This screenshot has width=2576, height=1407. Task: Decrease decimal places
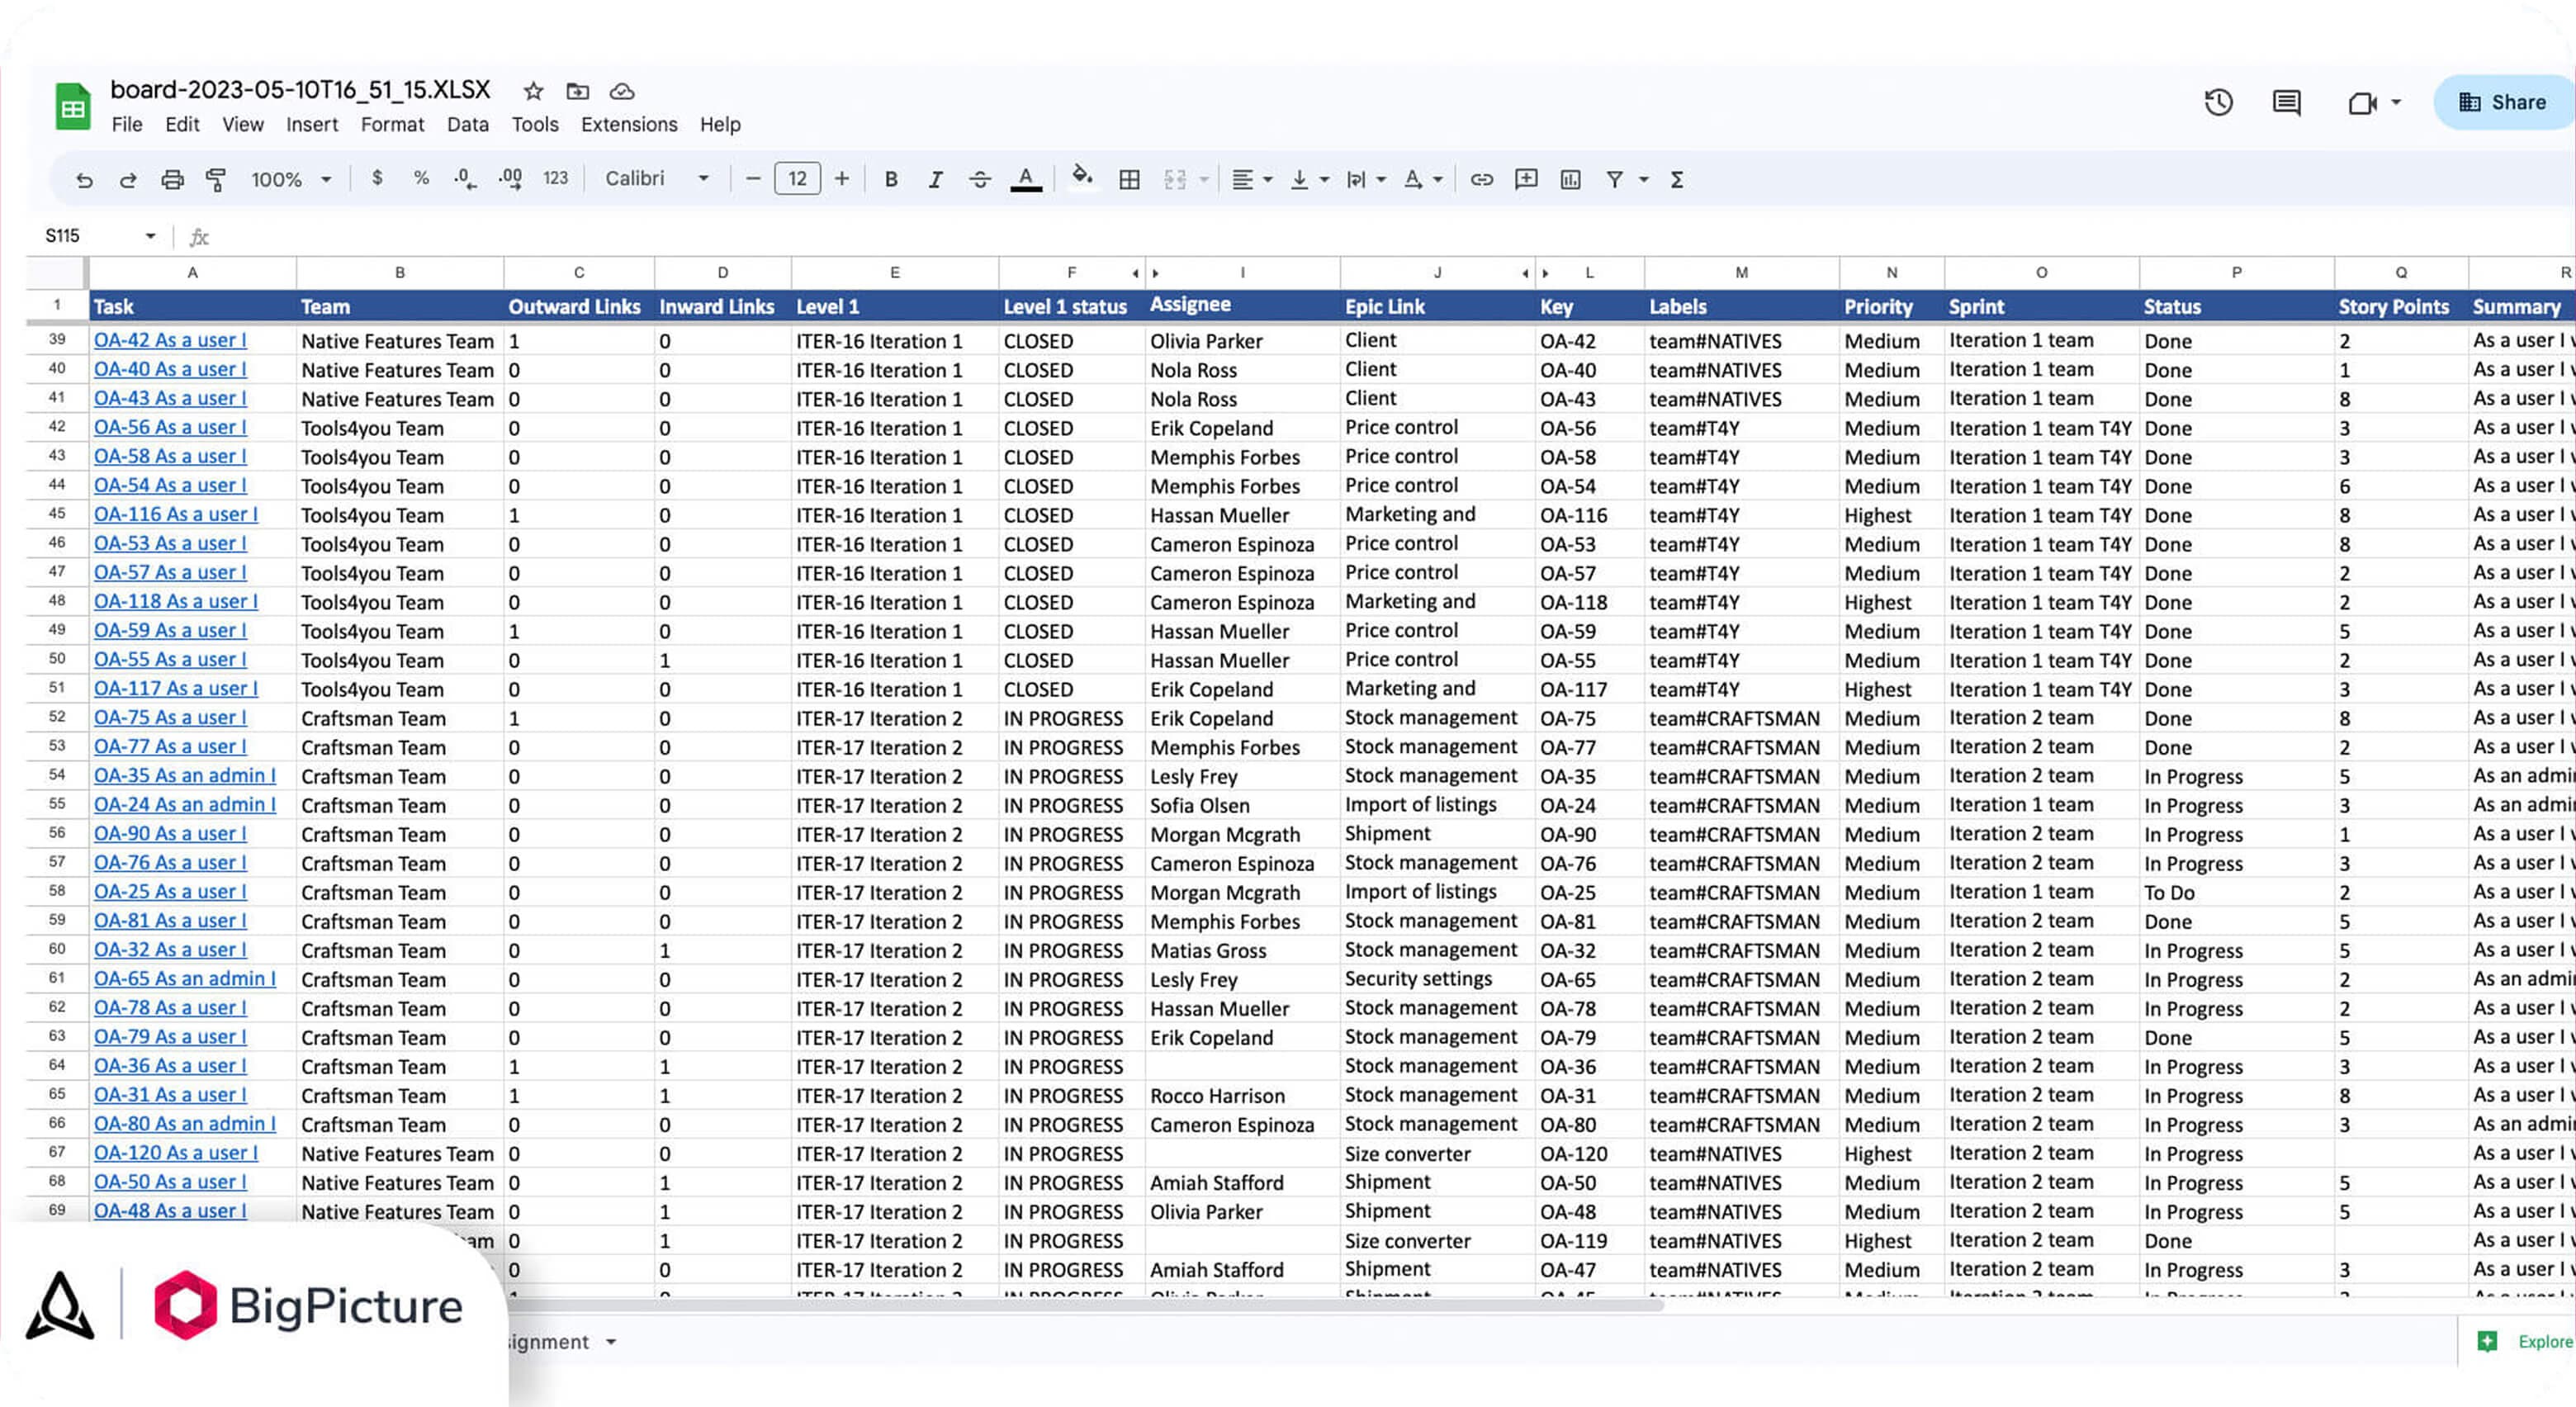(x=465, y=179)
